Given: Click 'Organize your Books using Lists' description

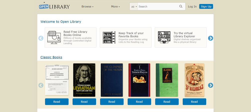Looking at the screenshot, I should coord(133,41).
